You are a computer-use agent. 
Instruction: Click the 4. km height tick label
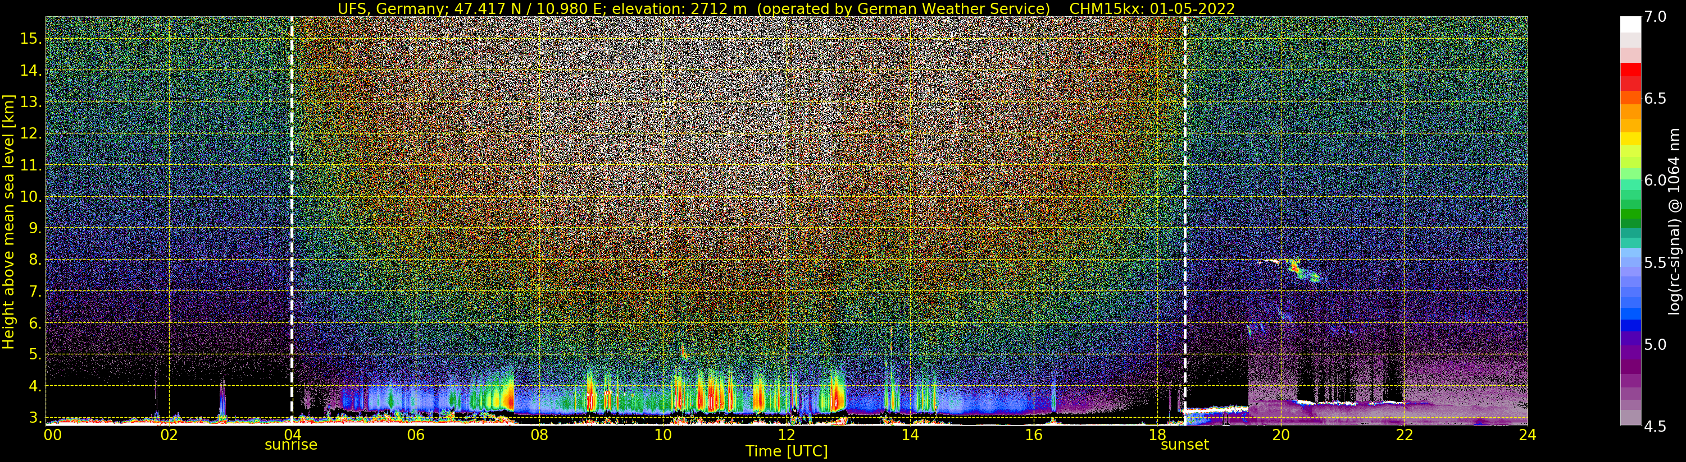(x=35, y=386)
